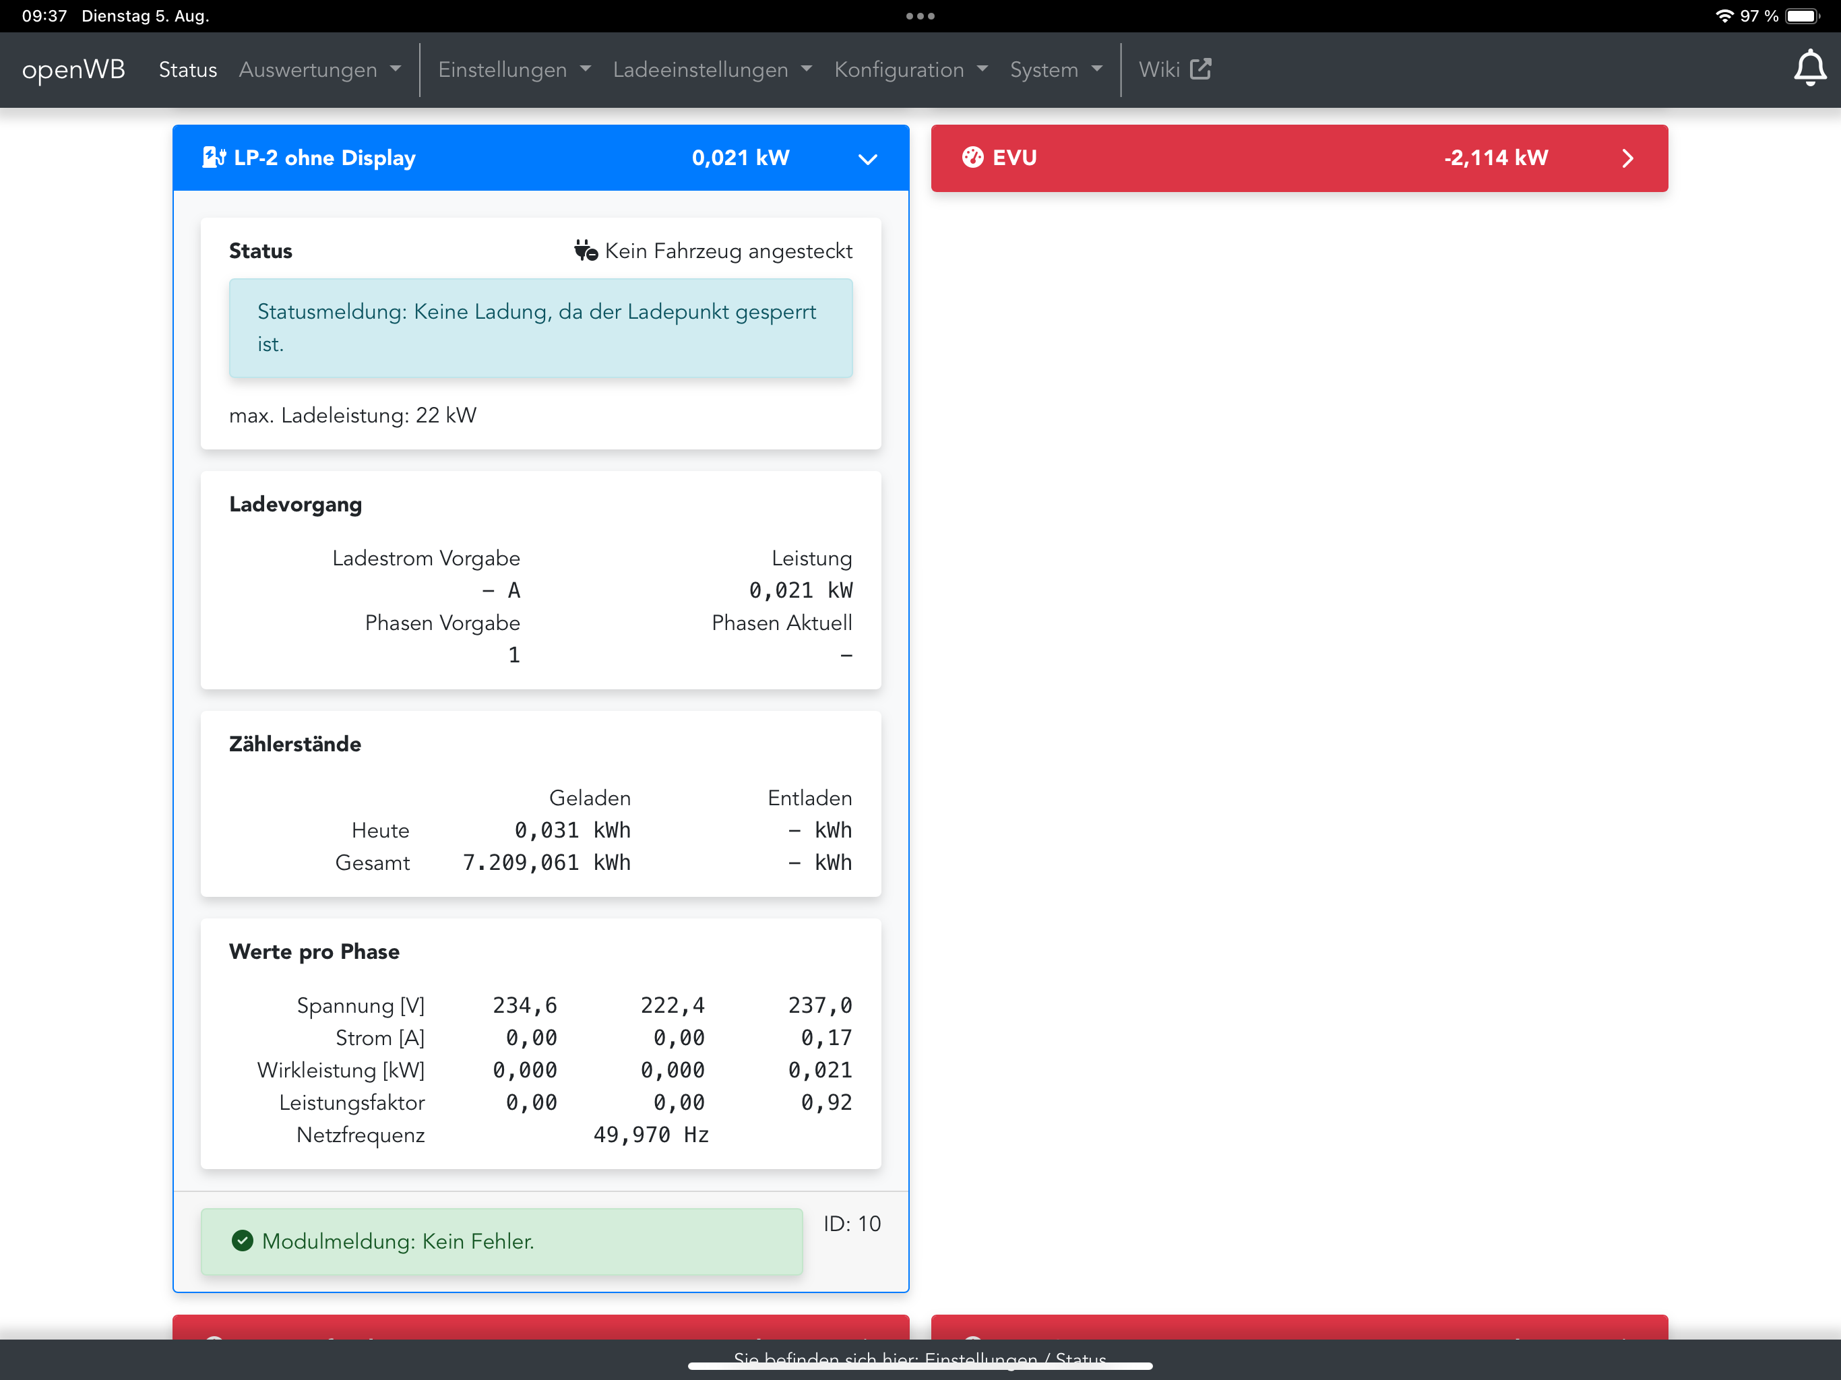Click the green checkmark icon in Modulmeldung
1841x1380 pixels.
coord(242,1240)
